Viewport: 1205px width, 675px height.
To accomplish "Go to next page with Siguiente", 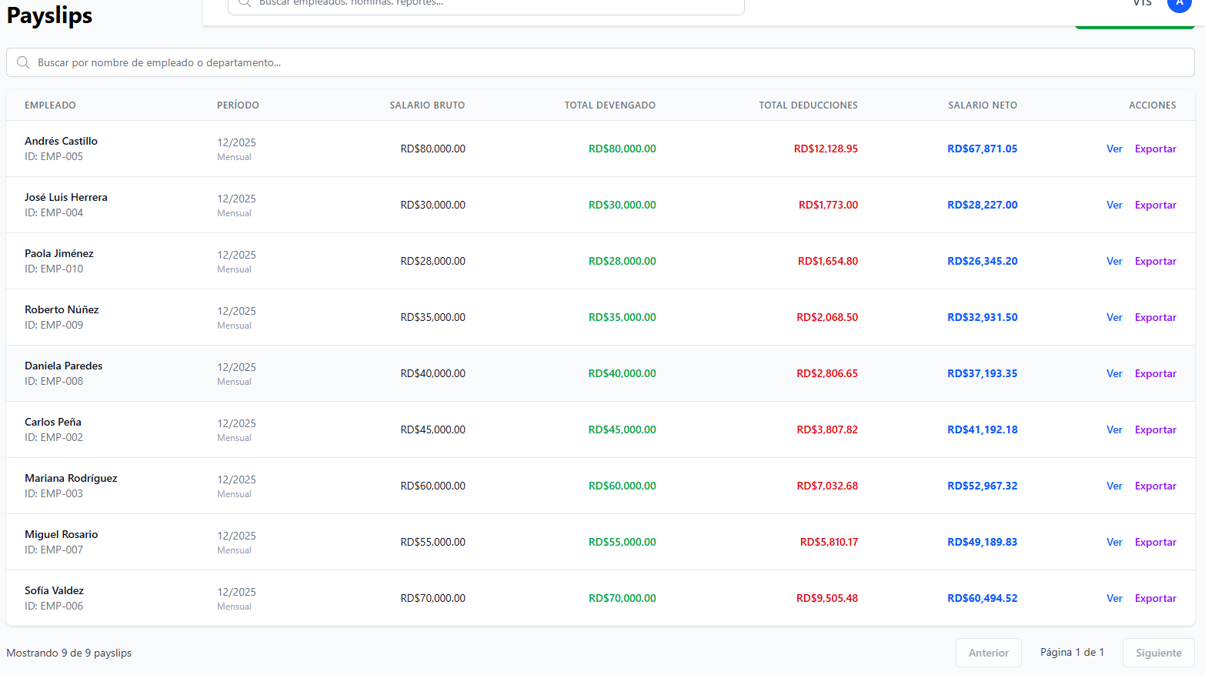I will pos(1158,653).
